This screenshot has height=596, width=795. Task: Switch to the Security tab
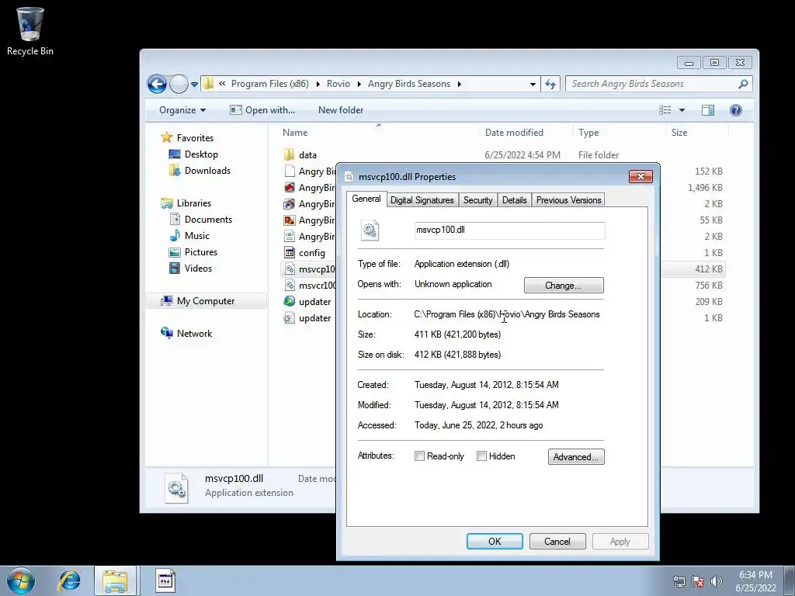pos(477,200)
